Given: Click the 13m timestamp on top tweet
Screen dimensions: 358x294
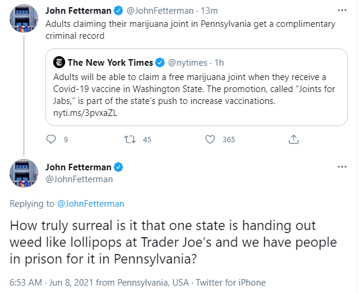Looking at the screenshot, I should pyautogui.click(x=209, y=11).
